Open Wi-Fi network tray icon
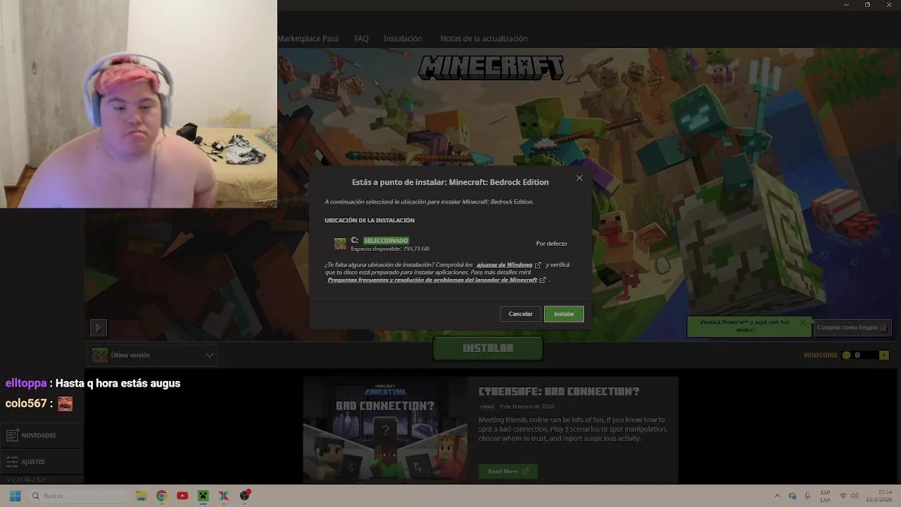The height and width of the screenshot is (507, 901). click(843, 496)
